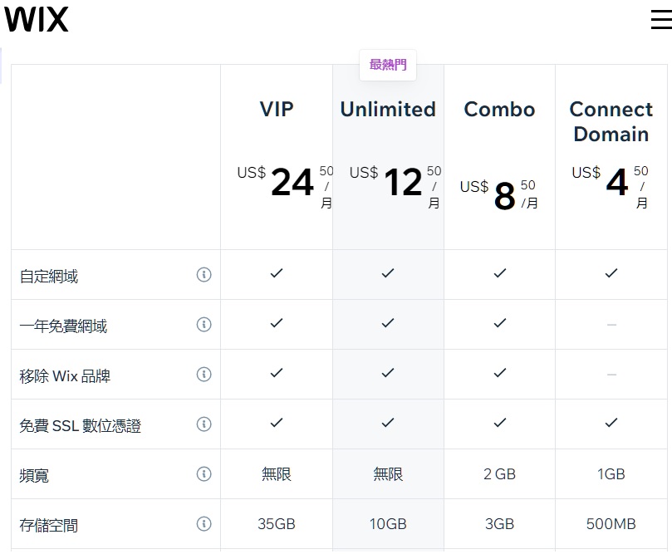Image resolution: width=672 pixels, height=554 pixels.
Task: Click the 最熱門 badge
Action: click(x=388, y=65)
